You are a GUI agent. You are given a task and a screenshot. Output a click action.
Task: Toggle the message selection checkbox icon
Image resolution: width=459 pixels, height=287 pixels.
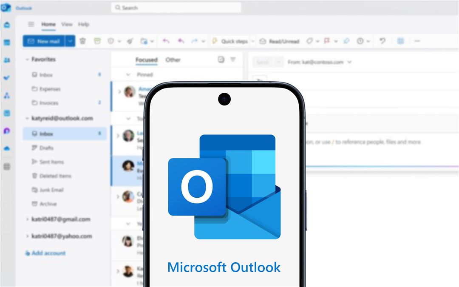point(221,60)
